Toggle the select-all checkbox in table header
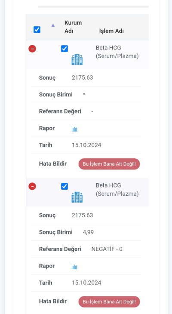The image size is (172, 314). click(37, 30)
